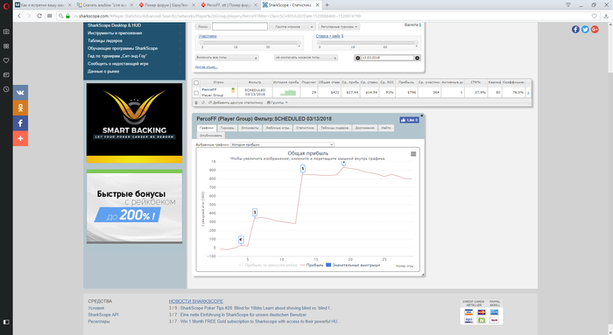The image size is (613, 335).
Task: Click the 'Поиск' search button
Action: click(x=202, y=26)
